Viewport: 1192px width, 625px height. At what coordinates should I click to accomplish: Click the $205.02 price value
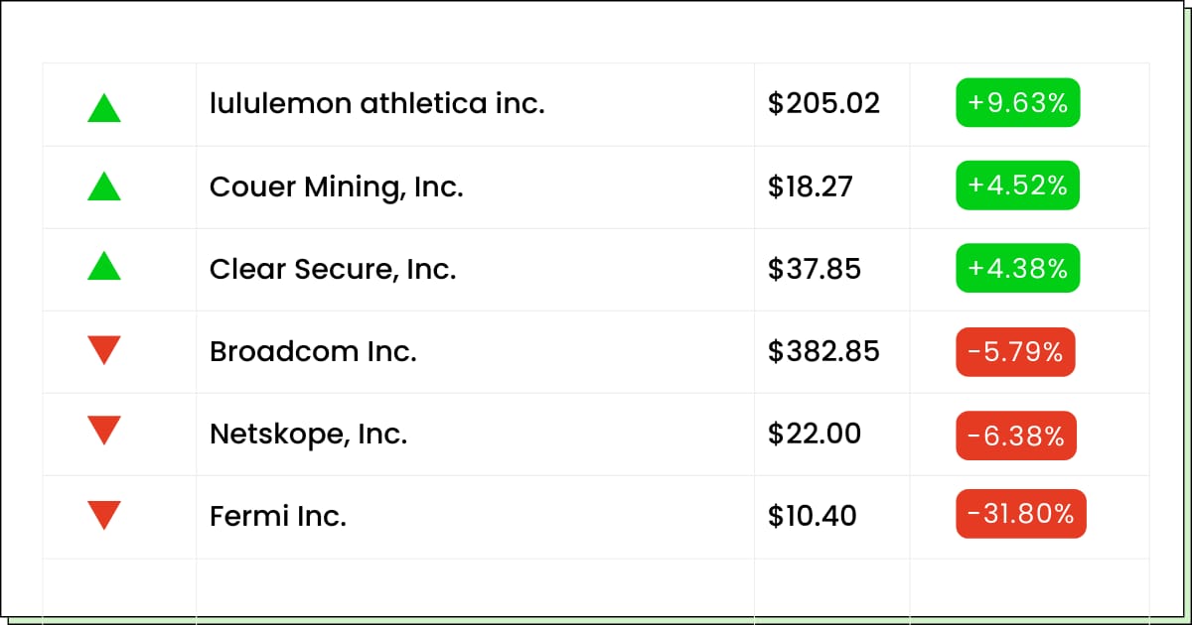coord(823,103)
